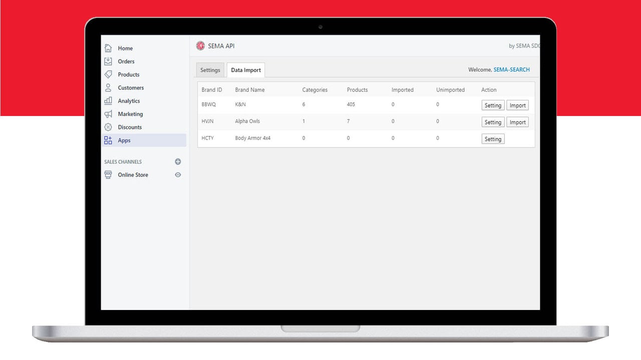641x360 pixels.
Task: Select the Products tag icon
Action: pos(108,74)
